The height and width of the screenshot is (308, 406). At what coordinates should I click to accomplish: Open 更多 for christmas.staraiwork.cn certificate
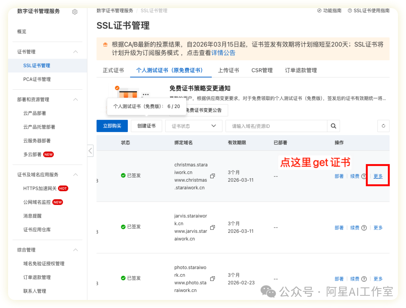pos(378,176)
